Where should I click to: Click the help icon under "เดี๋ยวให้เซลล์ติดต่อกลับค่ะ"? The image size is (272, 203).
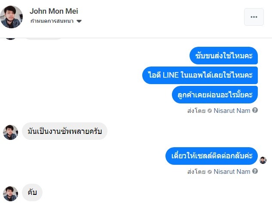[255, 172]
